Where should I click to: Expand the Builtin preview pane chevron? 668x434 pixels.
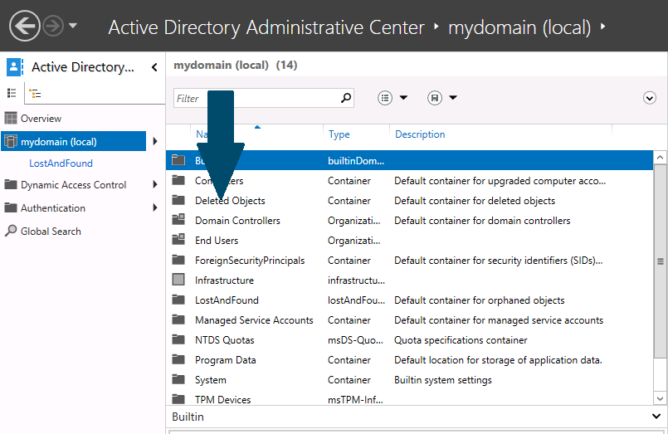pos(656,416)
